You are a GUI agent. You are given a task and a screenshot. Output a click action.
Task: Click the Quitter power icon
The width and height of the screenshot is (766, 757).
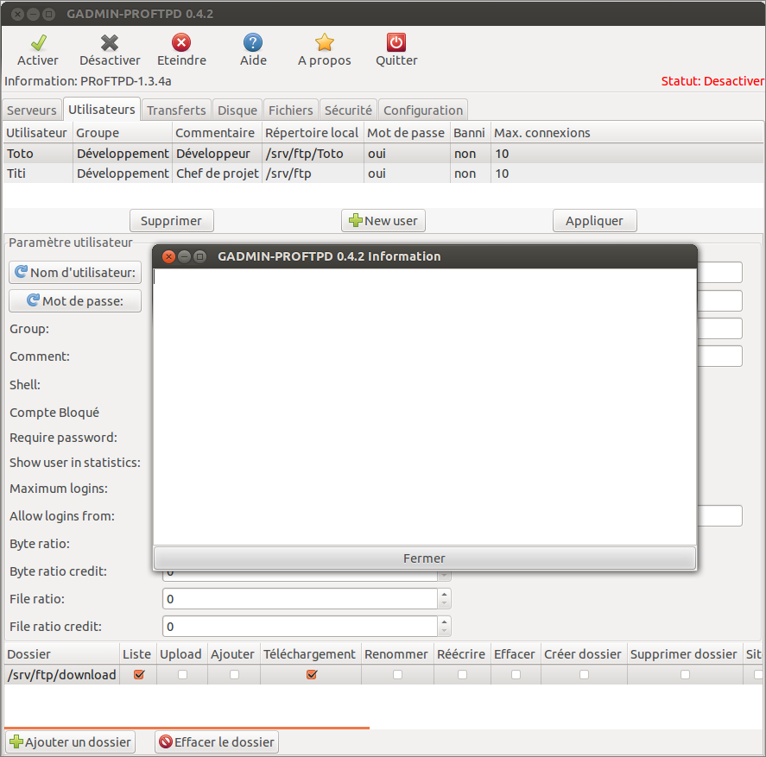point(396,42)
